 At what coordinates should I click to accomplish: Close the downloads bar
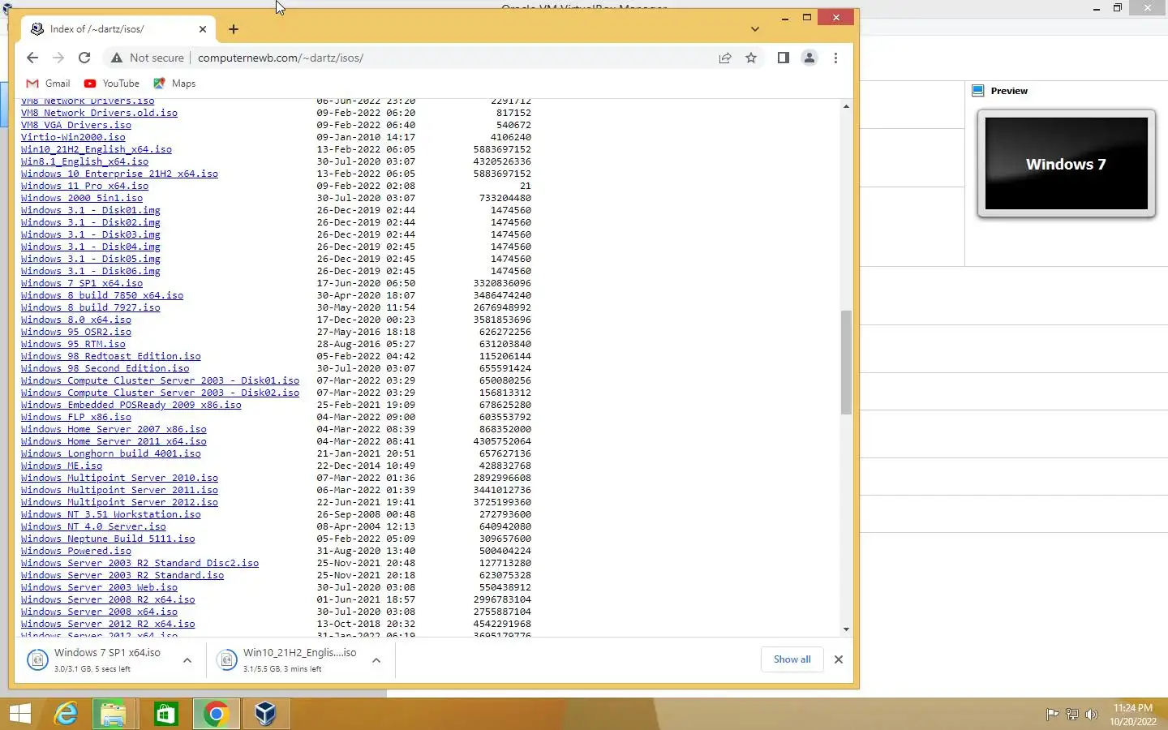click(x=839, y=659)
